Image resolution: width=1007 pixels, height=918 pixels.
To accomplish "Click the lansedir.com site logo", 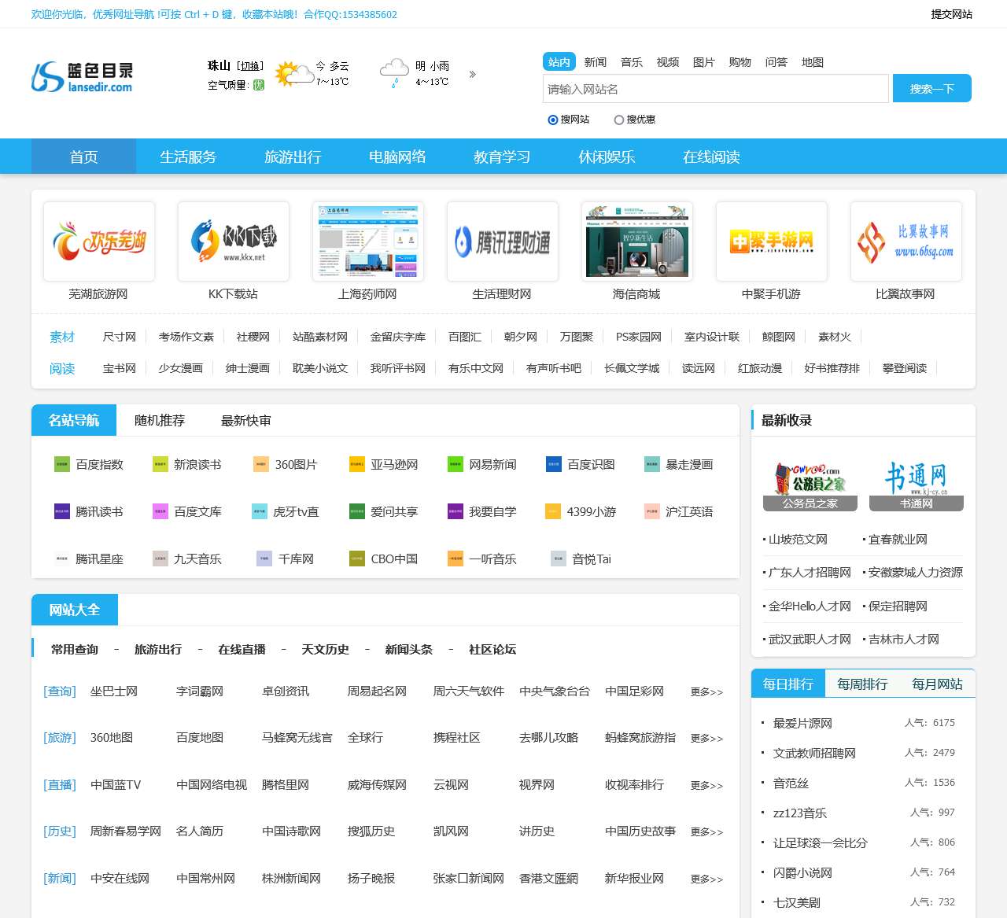I will point(82,76).
